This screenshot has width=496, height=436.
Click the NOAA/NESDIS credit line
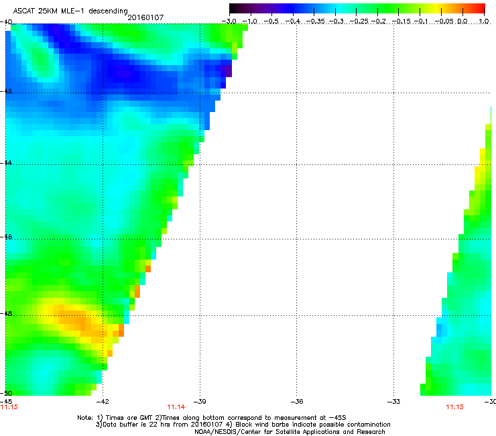coord(290,432)
